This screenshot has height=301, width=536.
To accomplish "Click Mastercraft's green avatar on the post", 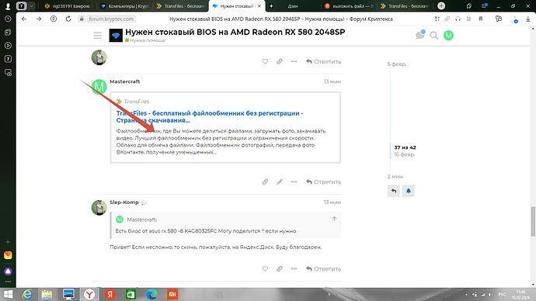I will point(99,87).
